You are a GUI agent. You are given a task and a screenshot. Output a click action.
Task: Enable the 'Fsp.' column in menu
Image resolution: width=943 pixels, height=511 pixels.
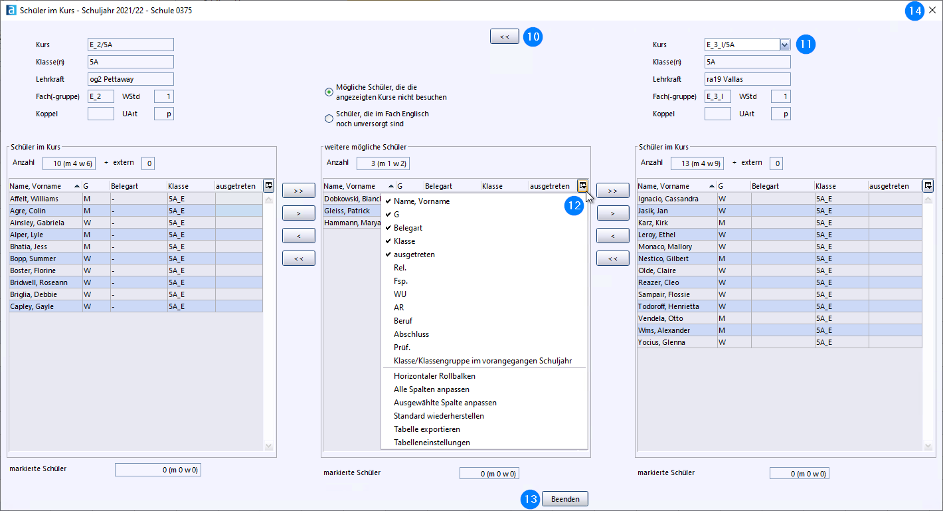[484, 281]
